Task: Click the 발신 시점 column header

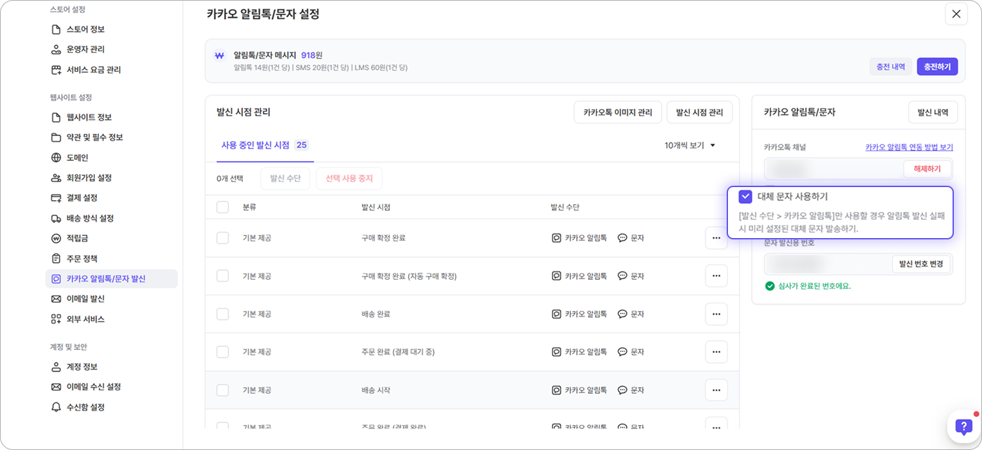Action: pyautogui.click(x=376, y=207)
